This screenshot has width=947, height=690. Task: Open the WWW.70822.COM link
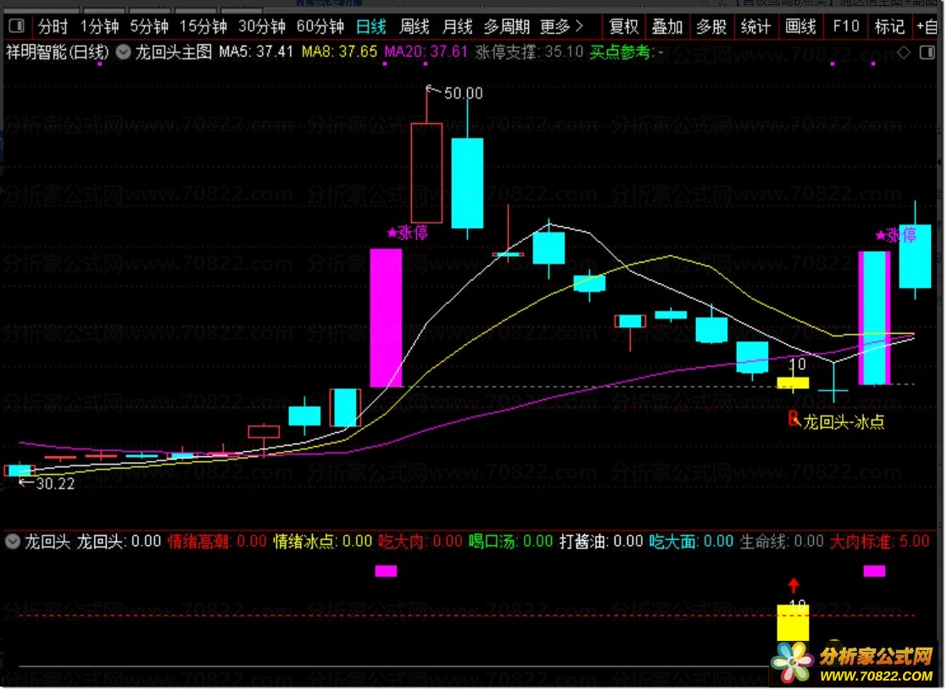click(x=877, y=676)
